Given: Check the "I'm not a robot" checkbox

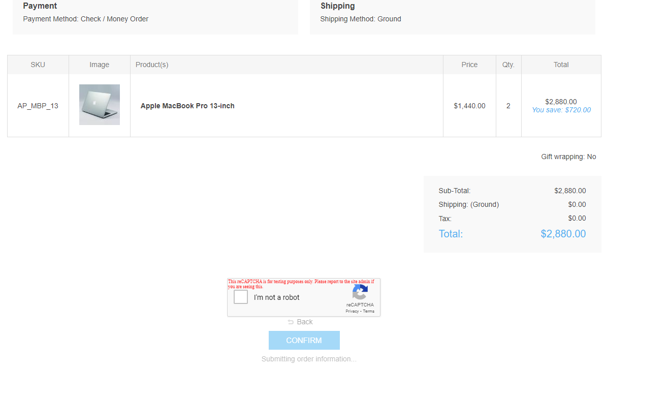Looking at the screenshot, I should click(x=240, y=297).
